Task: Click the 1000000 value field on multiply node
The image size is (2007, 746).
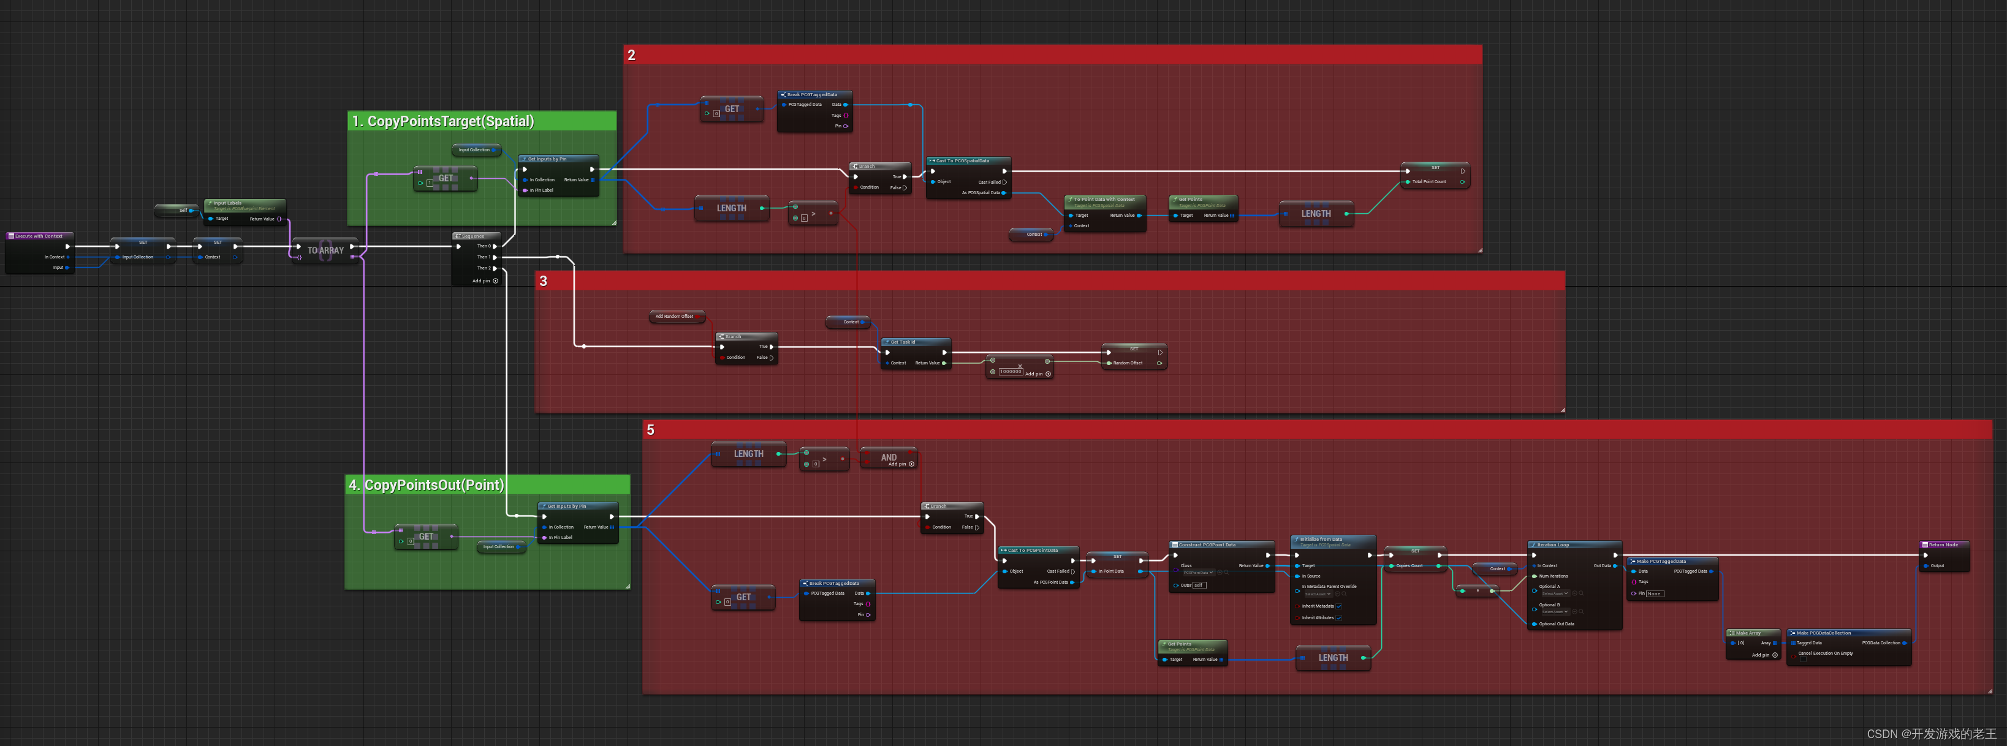Action: click(1011, 371)
